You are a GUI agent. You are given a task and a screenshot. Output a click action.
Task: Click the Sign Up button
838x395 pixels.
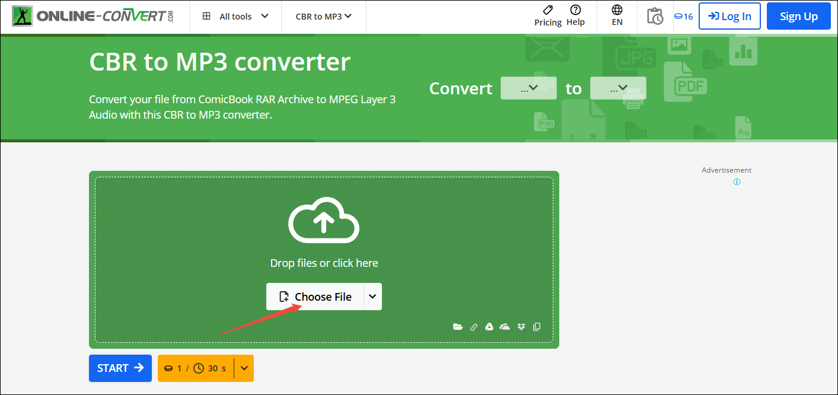click(798, 16)
